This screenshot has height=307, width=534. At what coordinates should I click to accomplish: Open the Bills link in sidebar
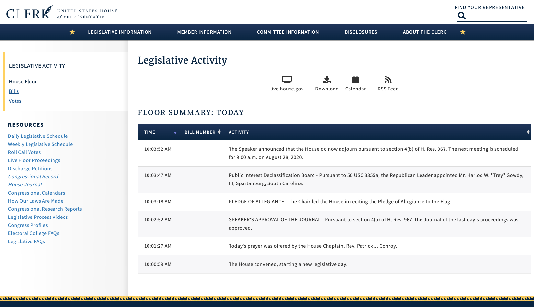coord(14,91)
